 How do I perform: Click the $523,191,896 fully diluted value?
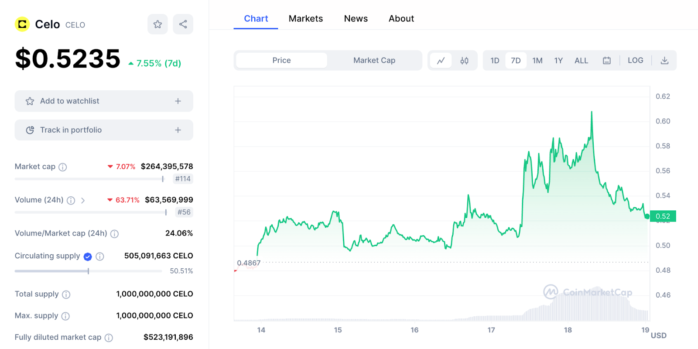pos(168,337)
